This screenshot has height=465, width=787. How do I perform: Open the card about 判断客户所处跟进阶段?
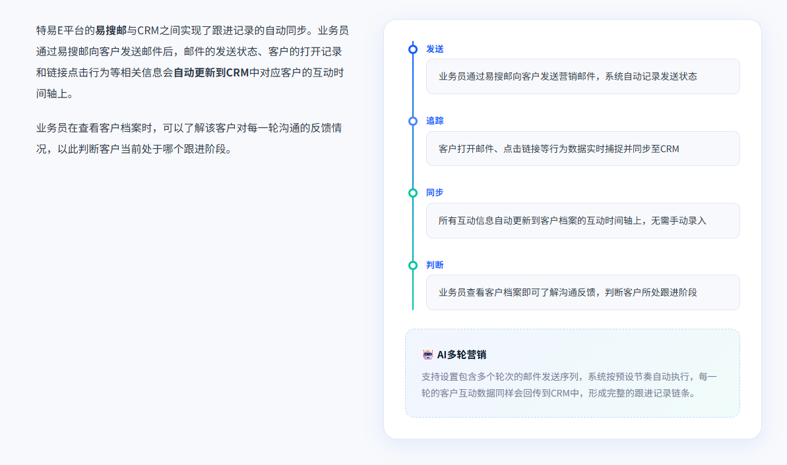coord(582,292)
